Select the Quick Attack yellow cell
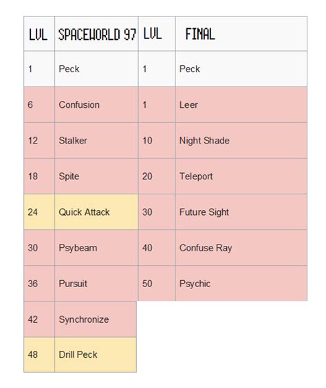This screenshot has width=326, height=388. point(96,212)
